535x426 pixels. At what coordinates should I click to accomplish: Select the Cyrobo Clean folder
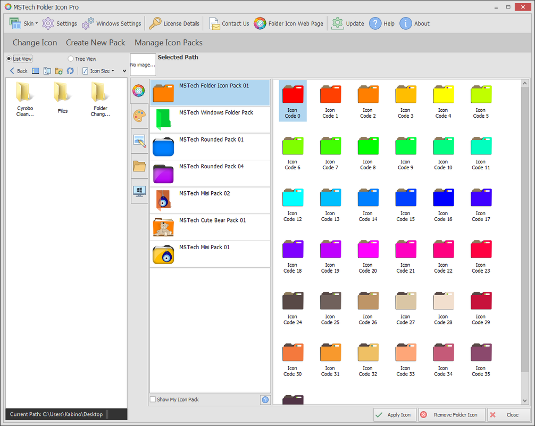(25, 99)
